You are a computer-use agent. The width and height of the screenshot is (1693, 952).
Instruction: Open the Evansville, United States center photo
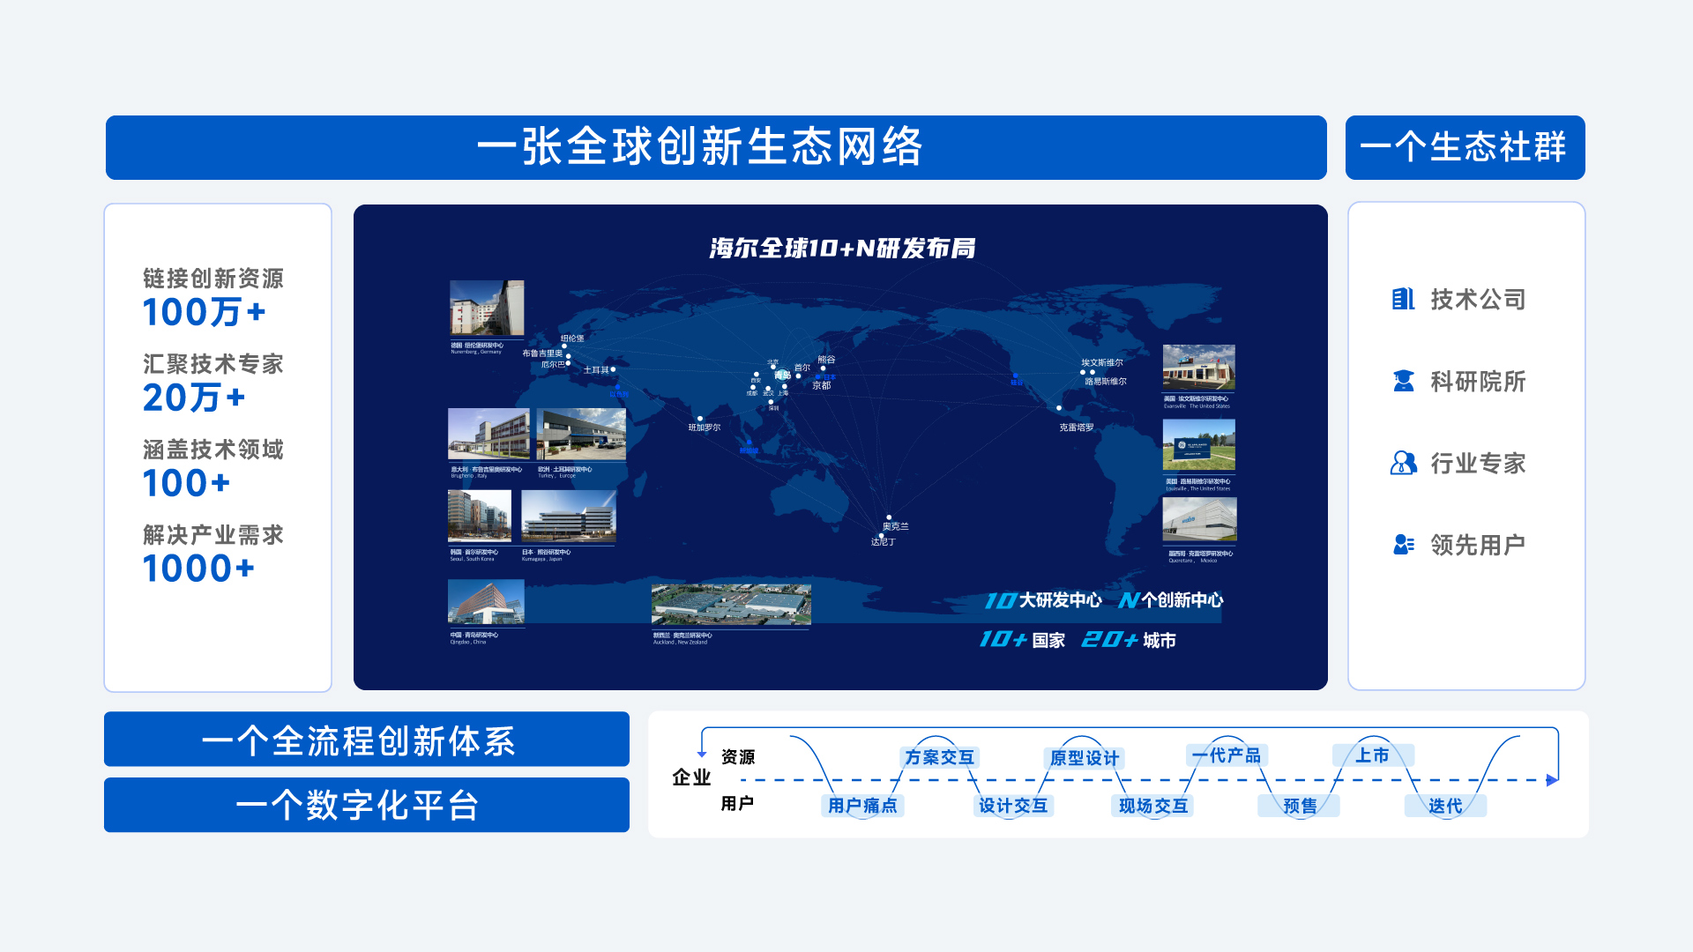1198,368
